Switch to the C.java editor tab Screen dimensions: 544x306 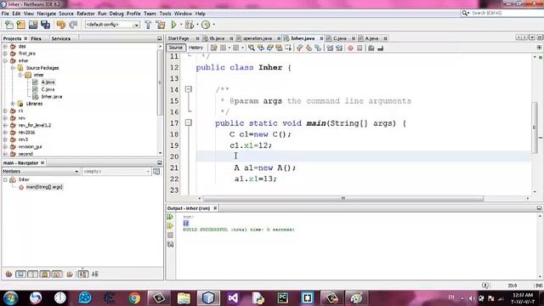pos(339,38)
